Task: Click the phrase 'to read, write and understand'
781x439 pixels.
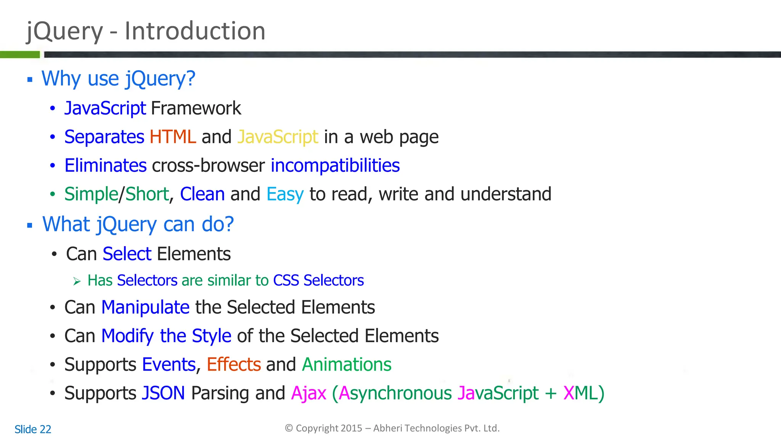Action: [x=431, y=194]
